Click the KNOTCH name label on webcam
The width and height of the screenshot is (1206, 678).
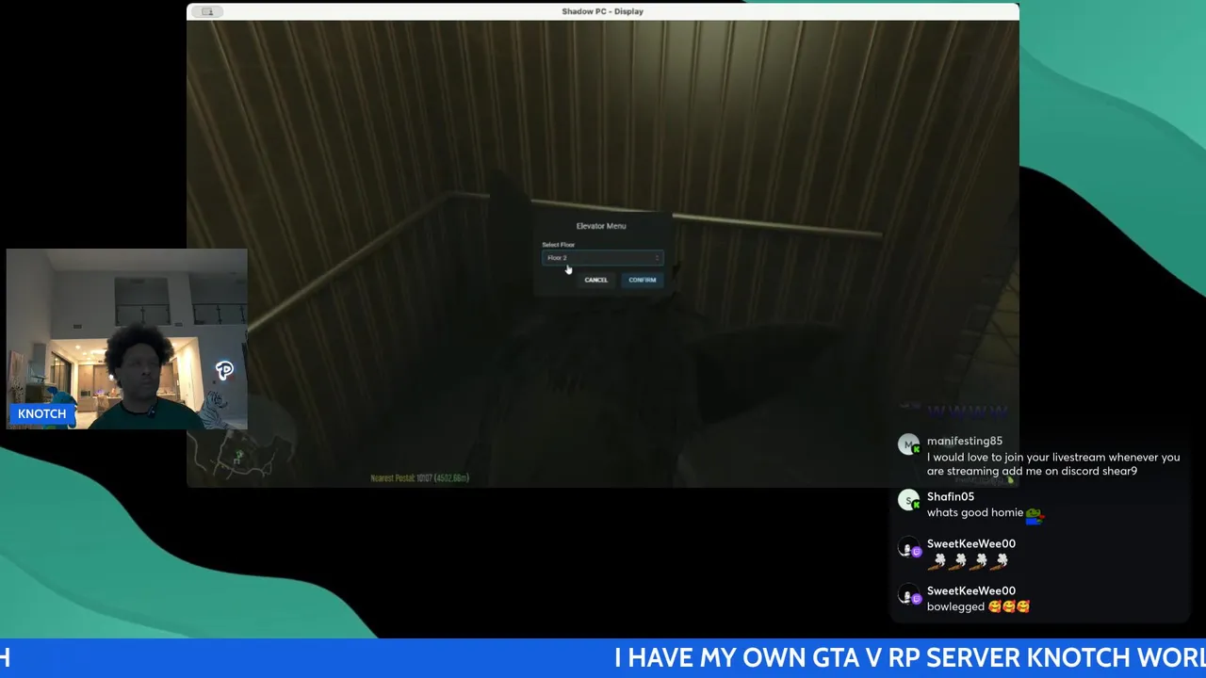(42, 413)
